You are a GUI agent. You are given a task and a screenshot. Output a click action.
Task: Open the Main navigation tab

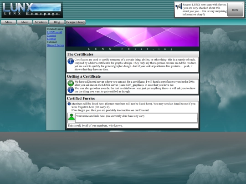[9, 22]
